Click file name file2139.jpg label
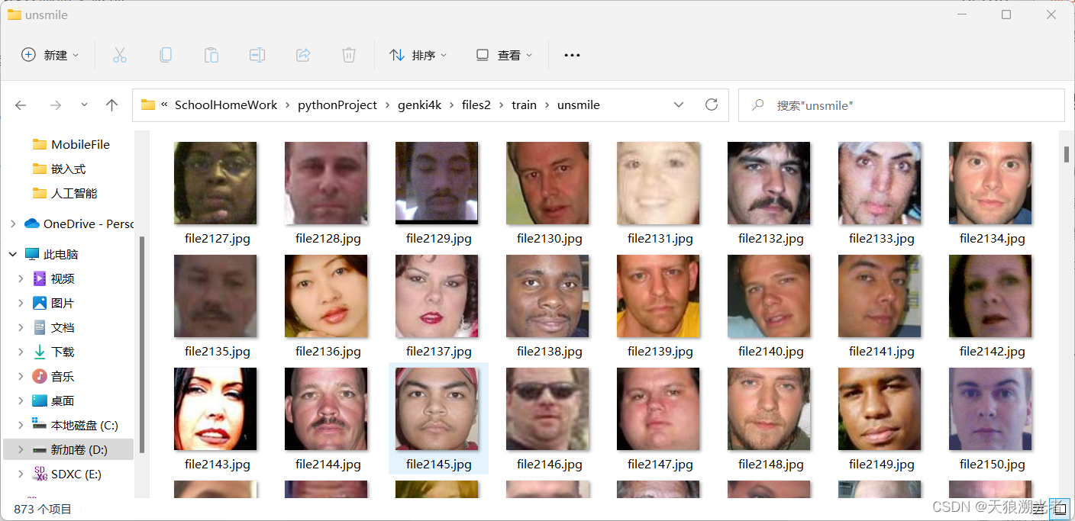1075x521 pixels. (660, 351)
